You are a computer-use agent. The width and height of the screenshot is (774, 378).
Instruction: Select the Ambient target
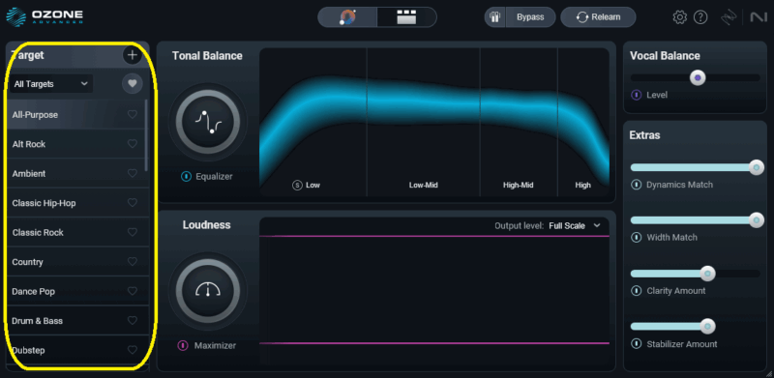point(77,174)
